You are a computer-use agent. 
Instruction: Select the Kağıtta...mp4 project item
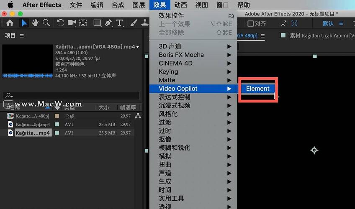tap(33, 133)
